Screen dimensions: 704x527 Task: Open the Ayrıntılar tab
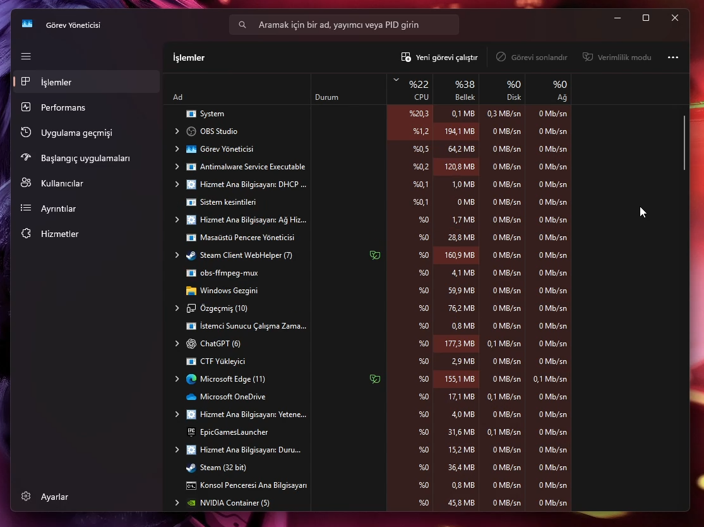click(87, 209)
